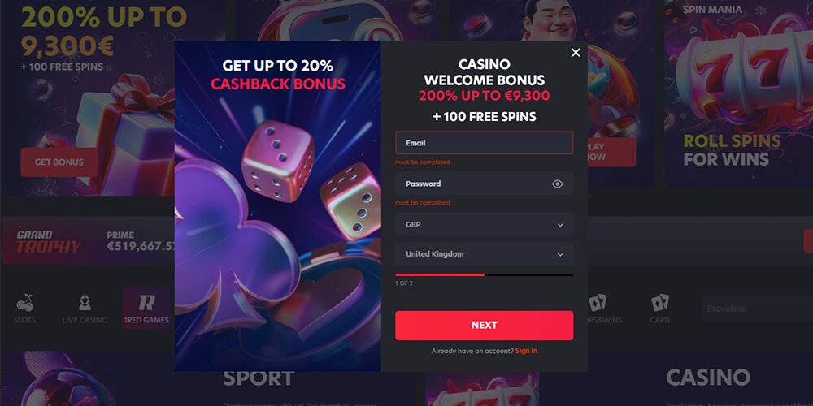This screenshot has height=406, width=813.
Task: Click the GET BONUS button
Action: [x=59, y=162]
